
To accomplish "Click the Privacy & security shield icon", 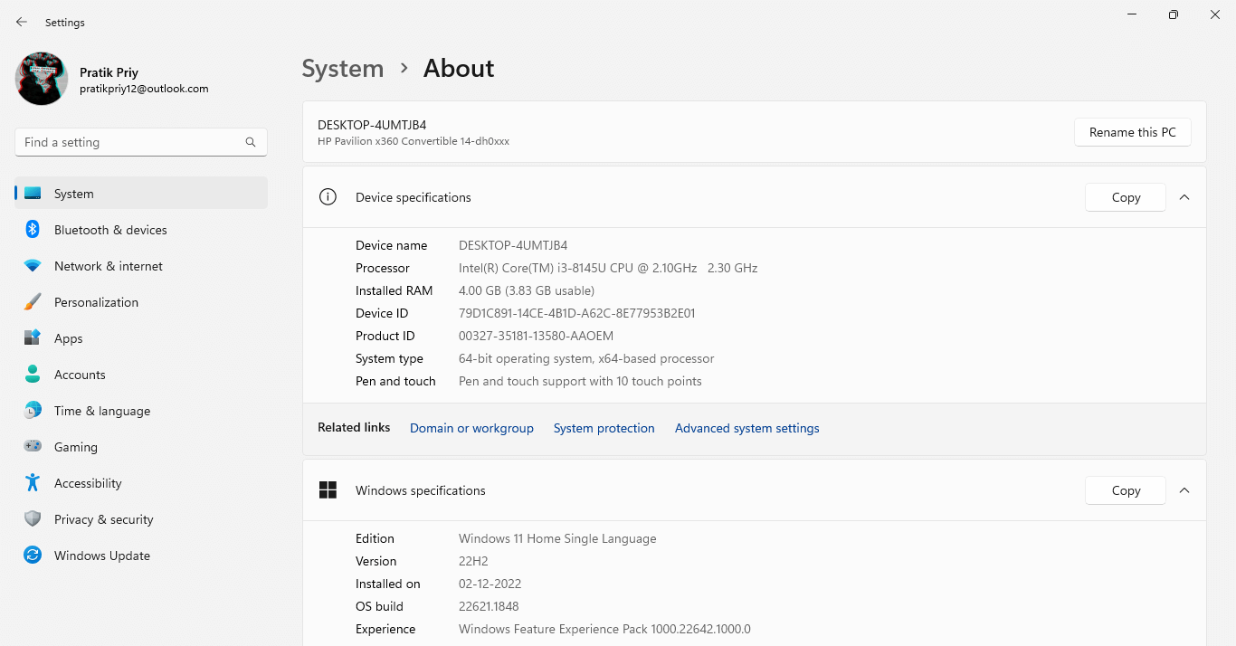I will click(33, 519).
